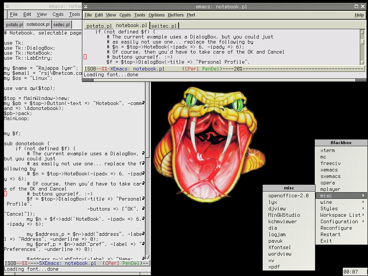Open opera from the Blackbox menu

(341, 183)
